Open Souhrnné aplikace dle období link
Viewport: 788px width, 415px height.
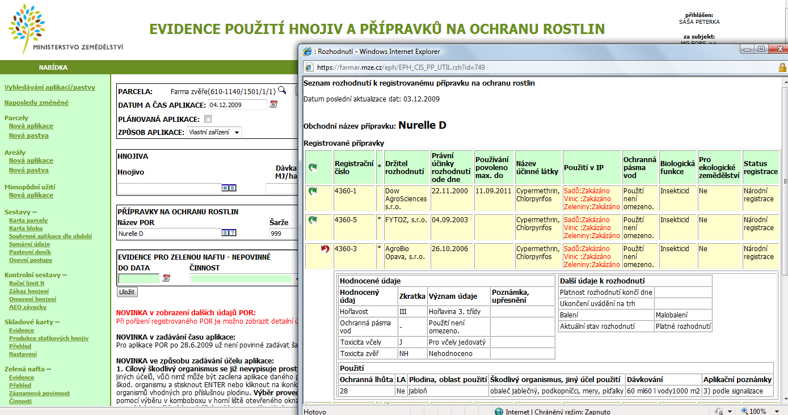(x=50, y=236)
